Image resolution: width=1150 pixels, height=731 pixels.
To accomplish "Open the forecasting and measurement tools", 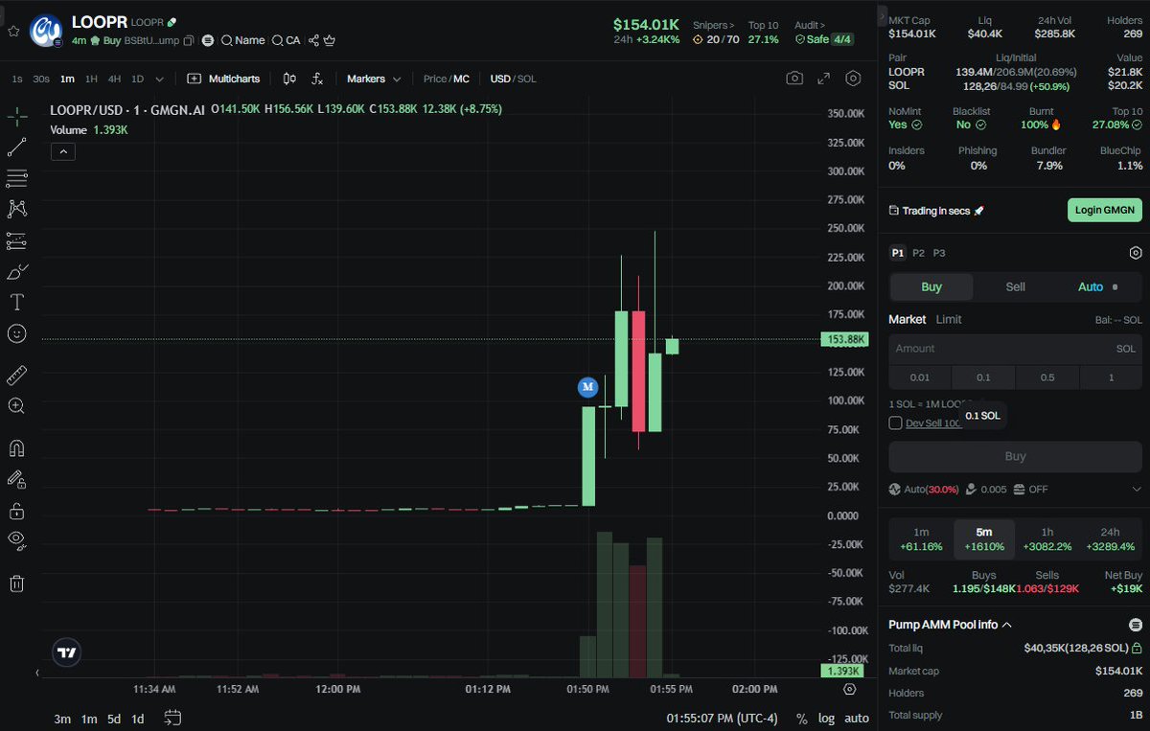I will pos(17,240).
